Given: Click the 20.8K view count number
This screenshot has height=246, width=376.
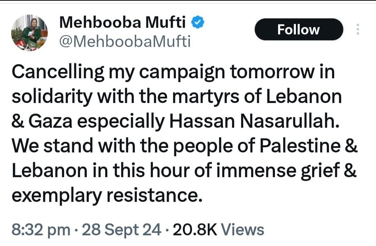Looking at the screenshot, I should tap(195, 230).
